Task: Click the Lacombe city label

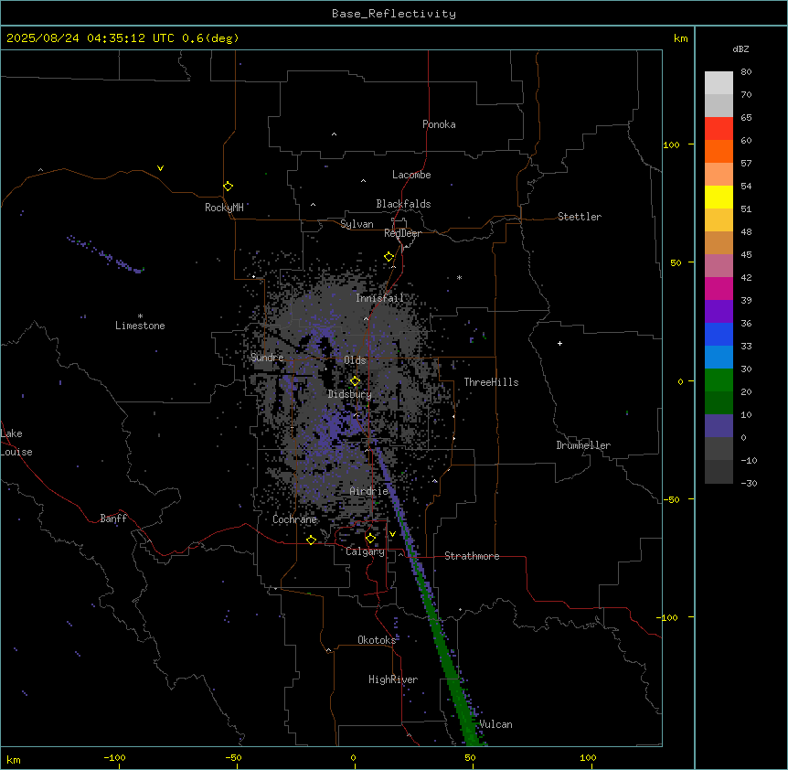Action: click(x=411, y=175)
